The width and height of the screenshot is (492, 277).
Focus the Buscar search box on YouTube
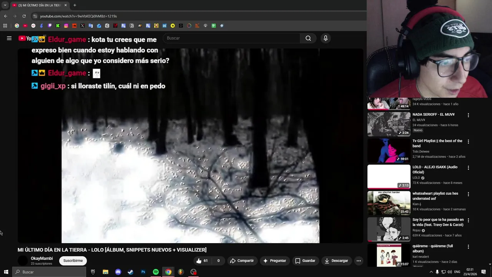tap(232, 38)
